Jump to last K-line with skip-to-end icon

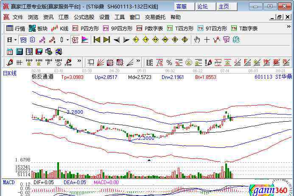(106, 40)
